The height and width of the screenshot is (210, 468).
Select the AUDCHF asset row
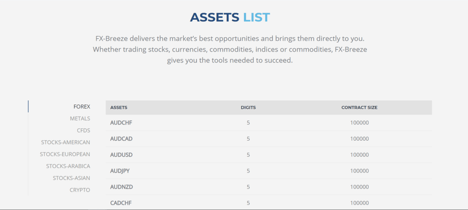click(x=269, y=123)
